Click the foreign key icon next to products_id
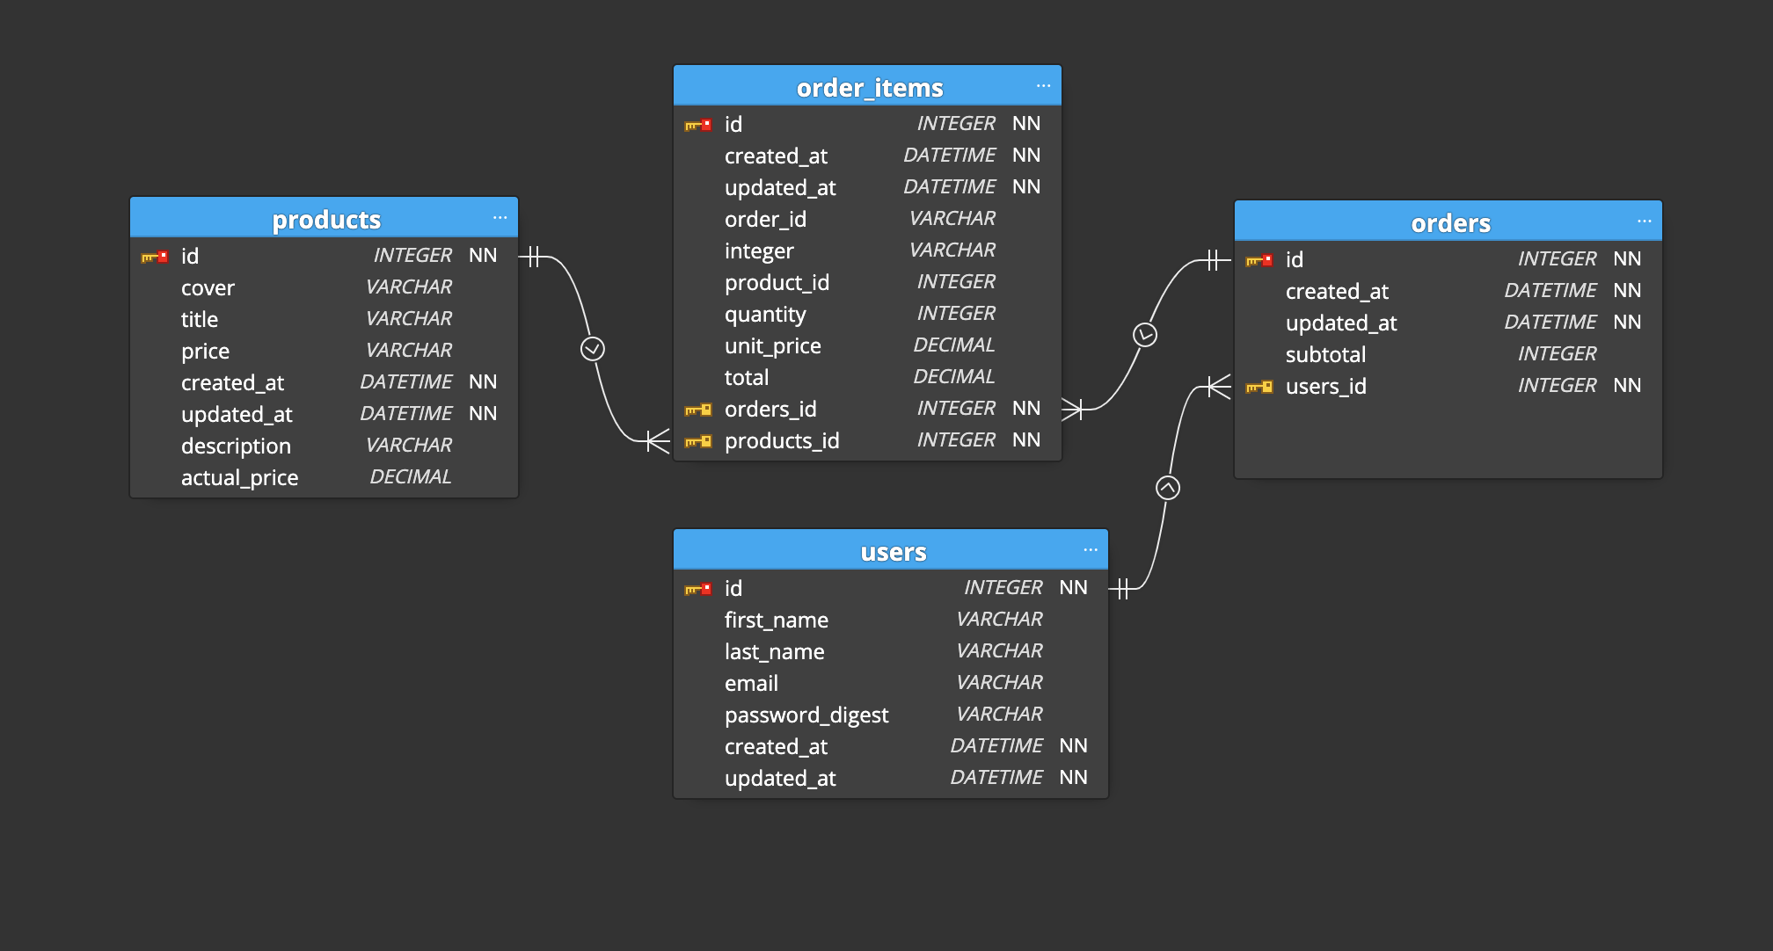The height and width of the screenshot is (951, 1773). (698, 440)
